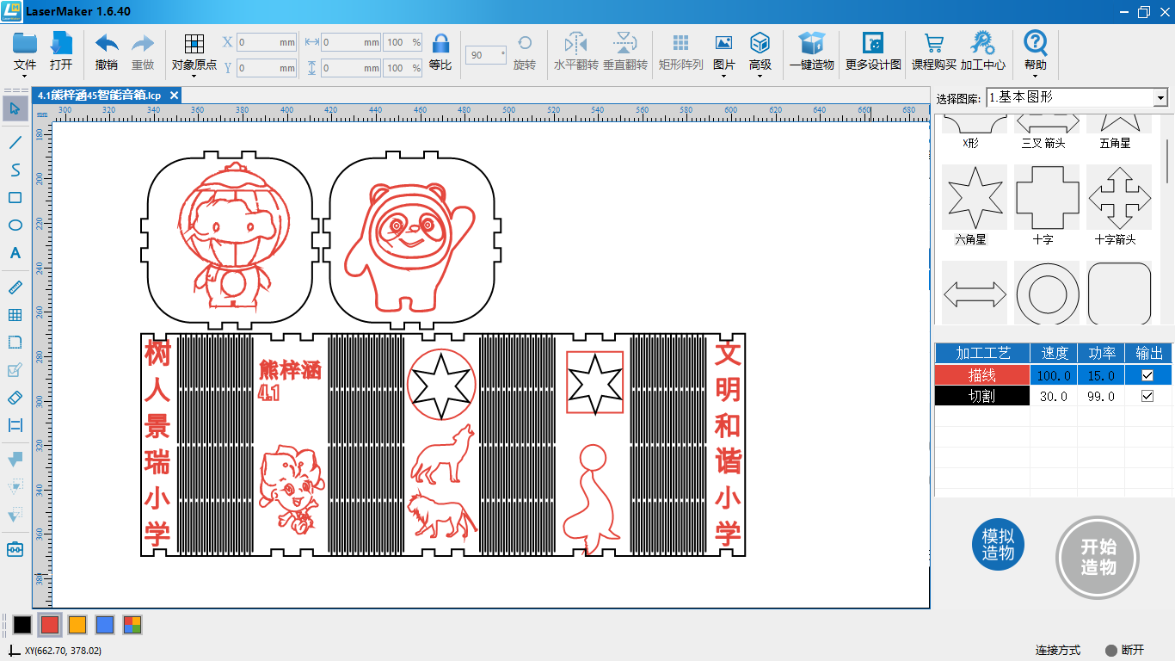The width and height of the screenshot is (1175, 661).
Task: Click 一键造物 one-click creation icon
Action: pyautogui.click(x=811, y=43)
